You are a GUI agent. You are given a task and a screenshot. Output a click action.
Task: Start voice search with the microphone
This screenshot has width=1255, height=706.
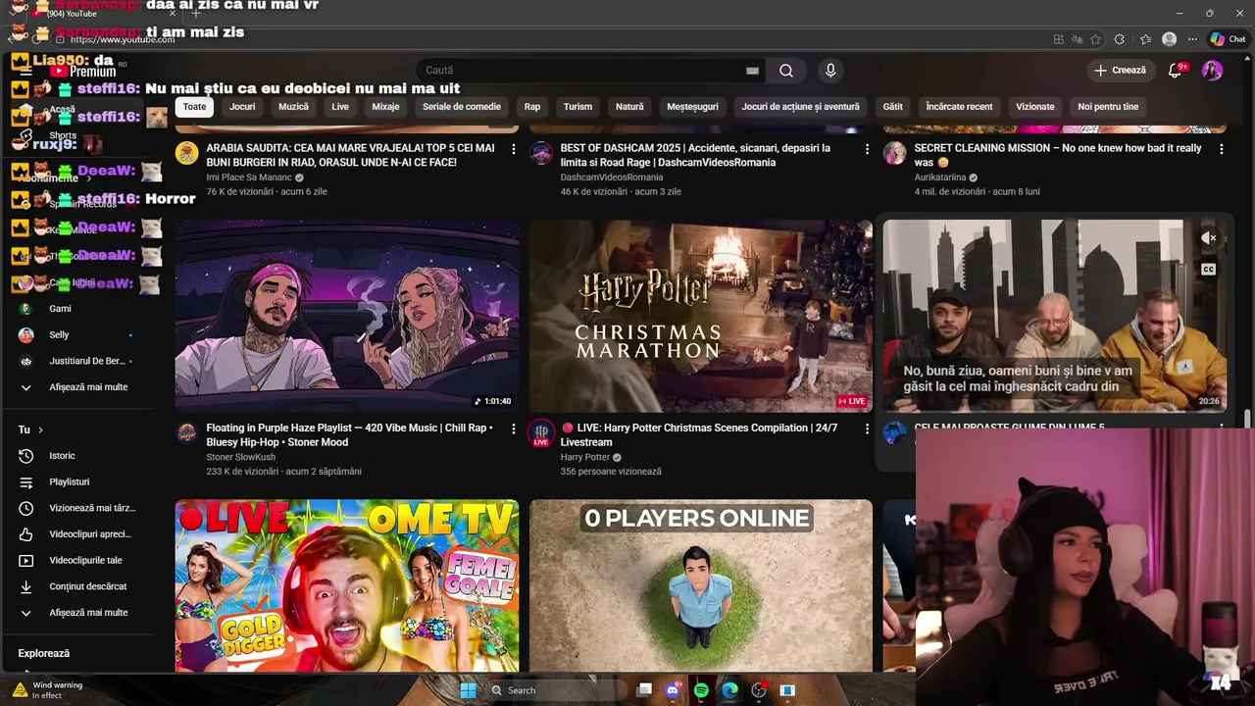click(830, 71)
